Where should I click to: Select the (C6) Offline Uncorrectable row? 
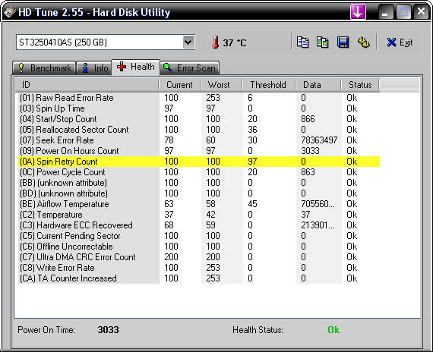coord(199,247)
